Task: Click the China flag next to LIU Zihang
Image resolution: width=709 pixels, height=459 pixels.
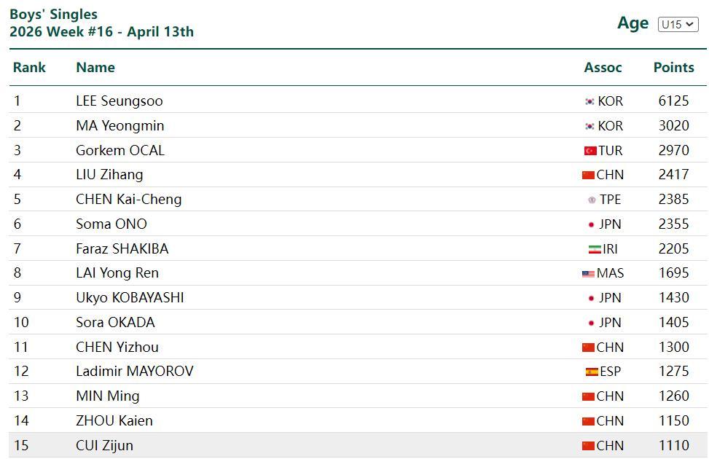Action: click(588, 175)
